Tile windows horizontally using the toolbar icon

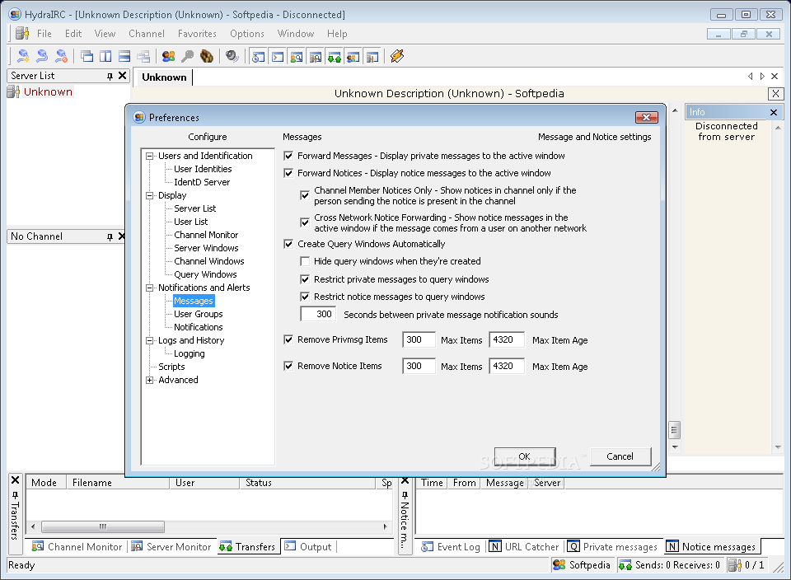pyautogui.click(x=124, y=56)
